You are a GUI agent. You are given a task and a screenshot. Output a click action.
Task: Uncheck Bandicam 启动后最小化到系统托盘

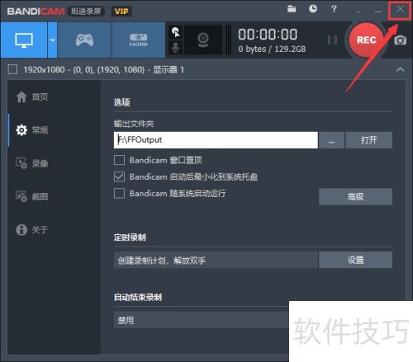click(x=119, y=176)
